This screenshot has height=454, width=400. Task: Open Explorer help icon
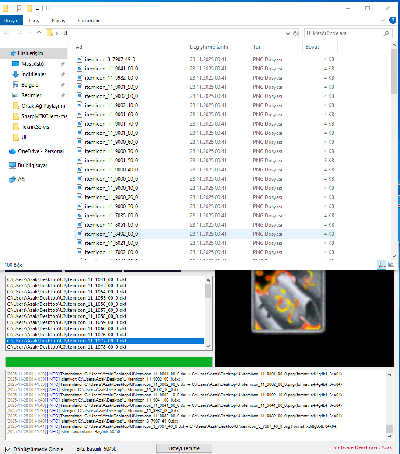393,20
